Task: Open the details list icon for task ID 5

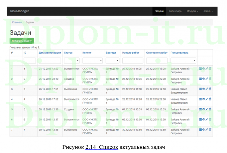Action: coord(200,109)
